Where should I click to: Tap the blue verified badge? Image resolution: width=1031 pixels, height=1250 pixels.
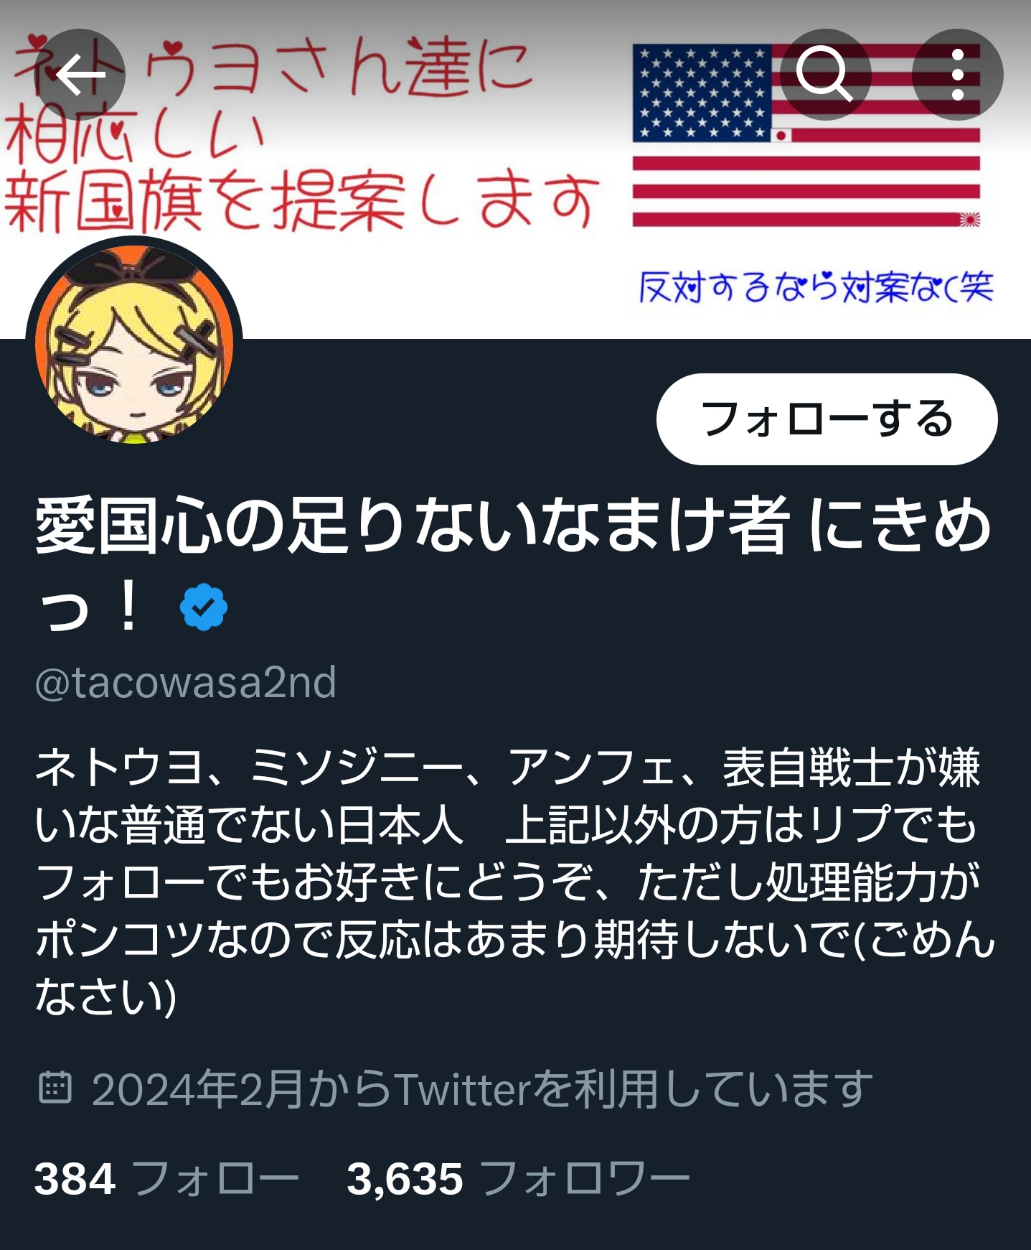204,607
